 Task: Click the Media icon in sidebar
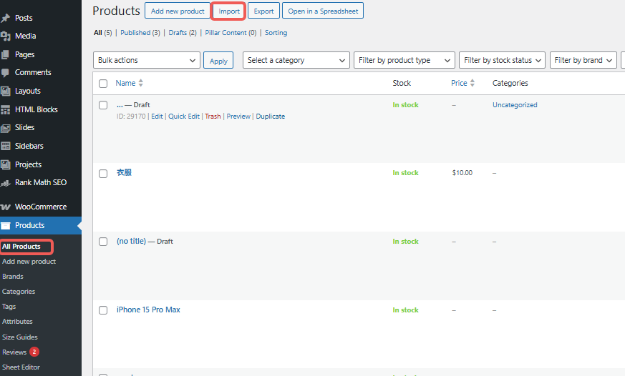point(6,36)
